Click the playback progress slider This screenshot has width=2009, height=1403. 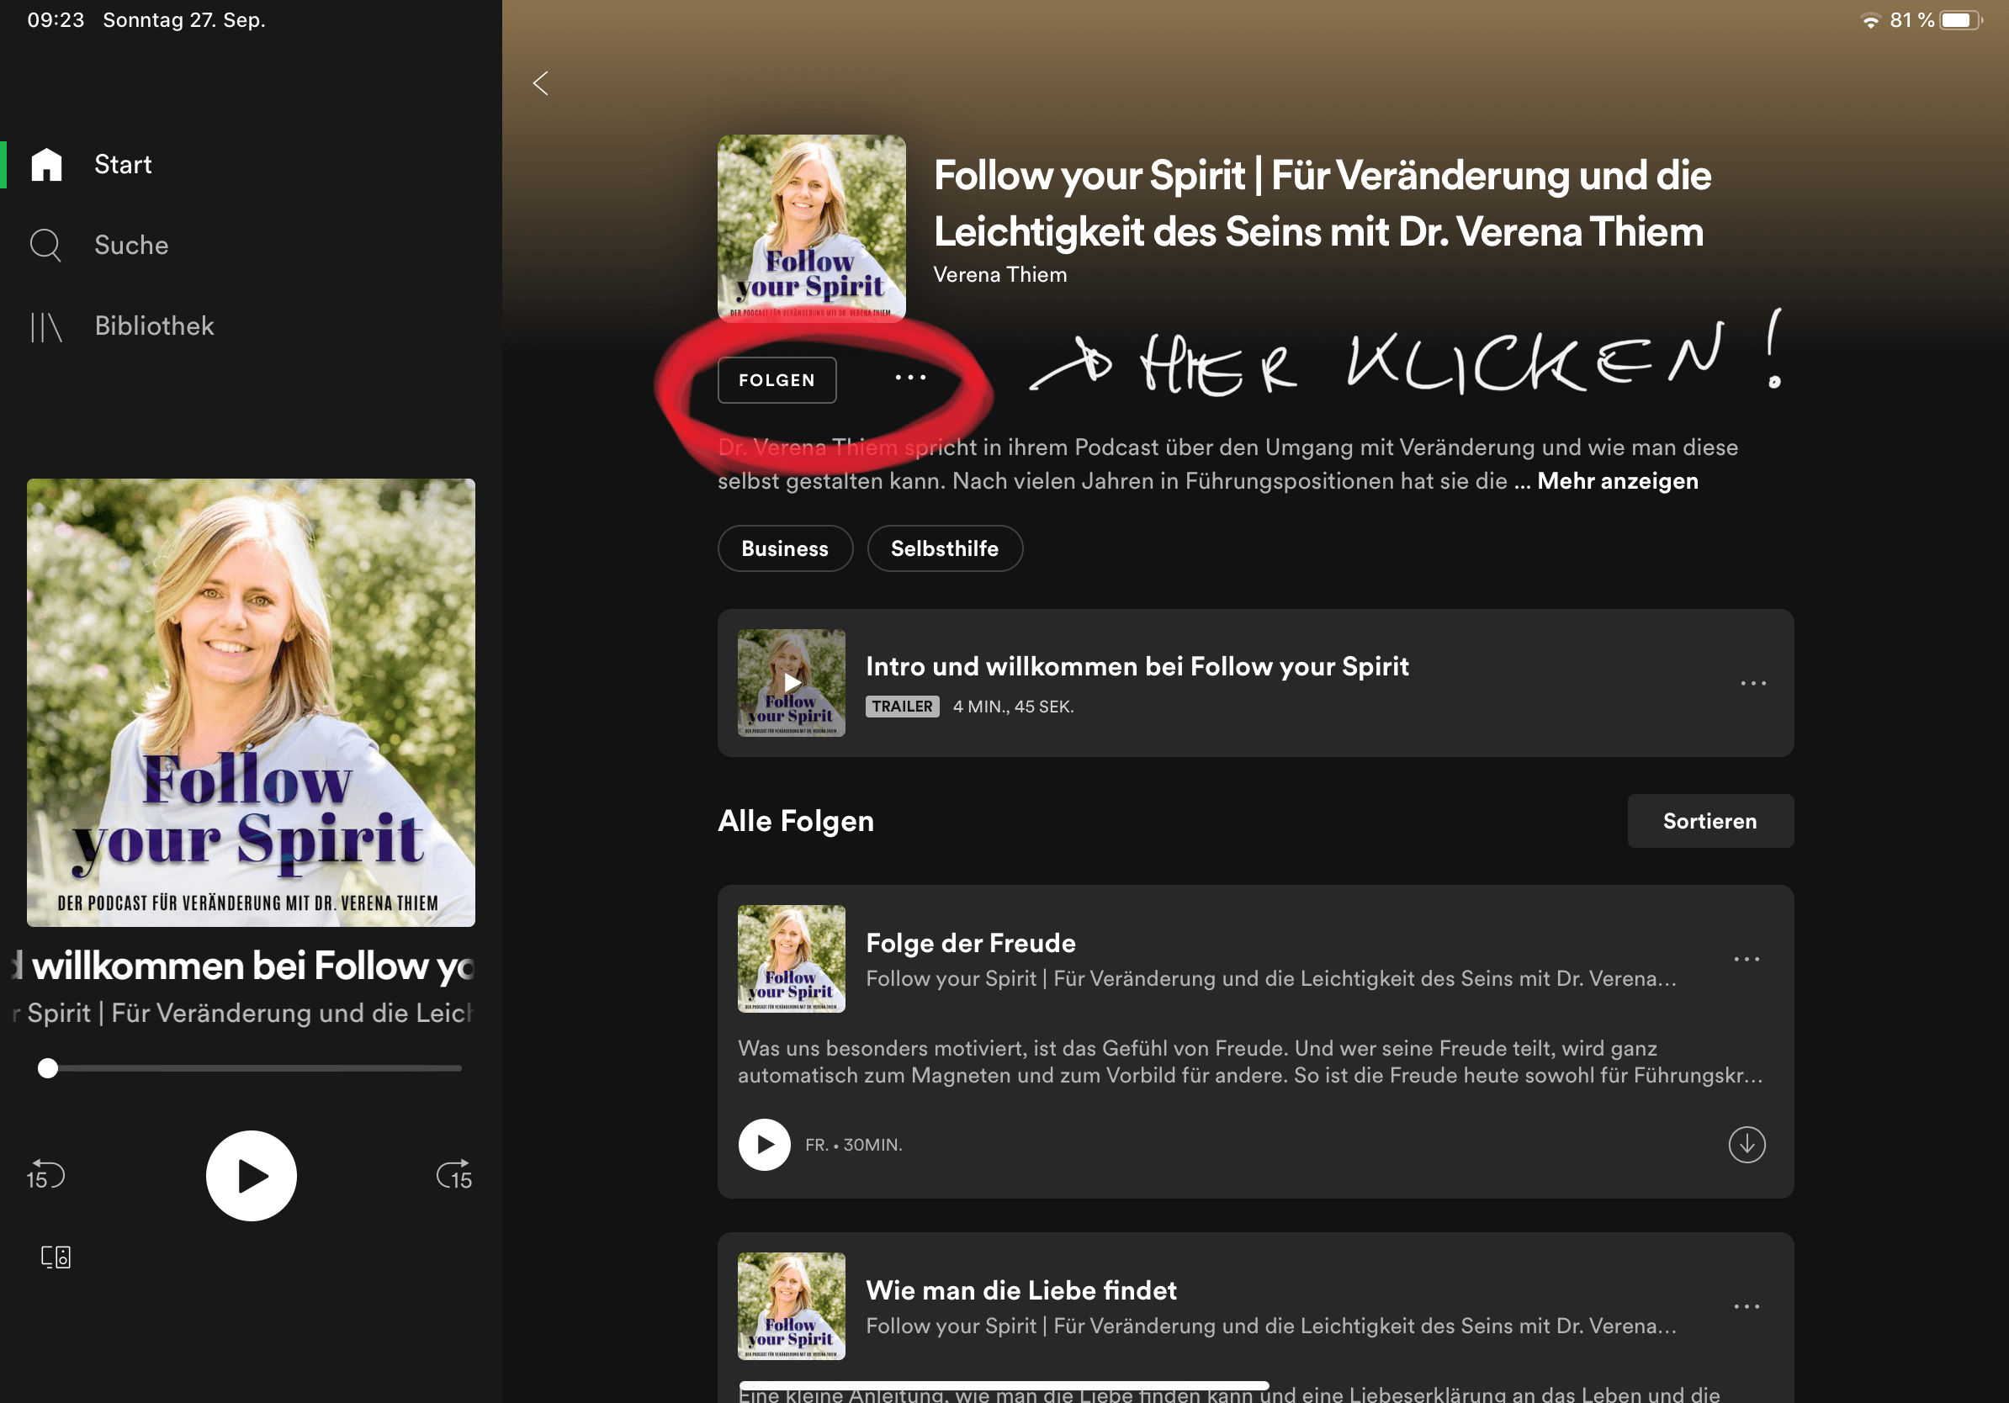pyautogui.click(x=250, y=1068)
